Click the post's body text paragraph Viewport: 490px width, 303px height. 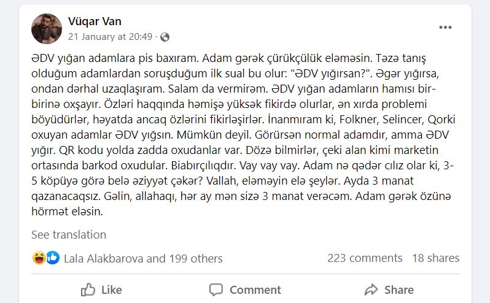[x=244, y=135]
